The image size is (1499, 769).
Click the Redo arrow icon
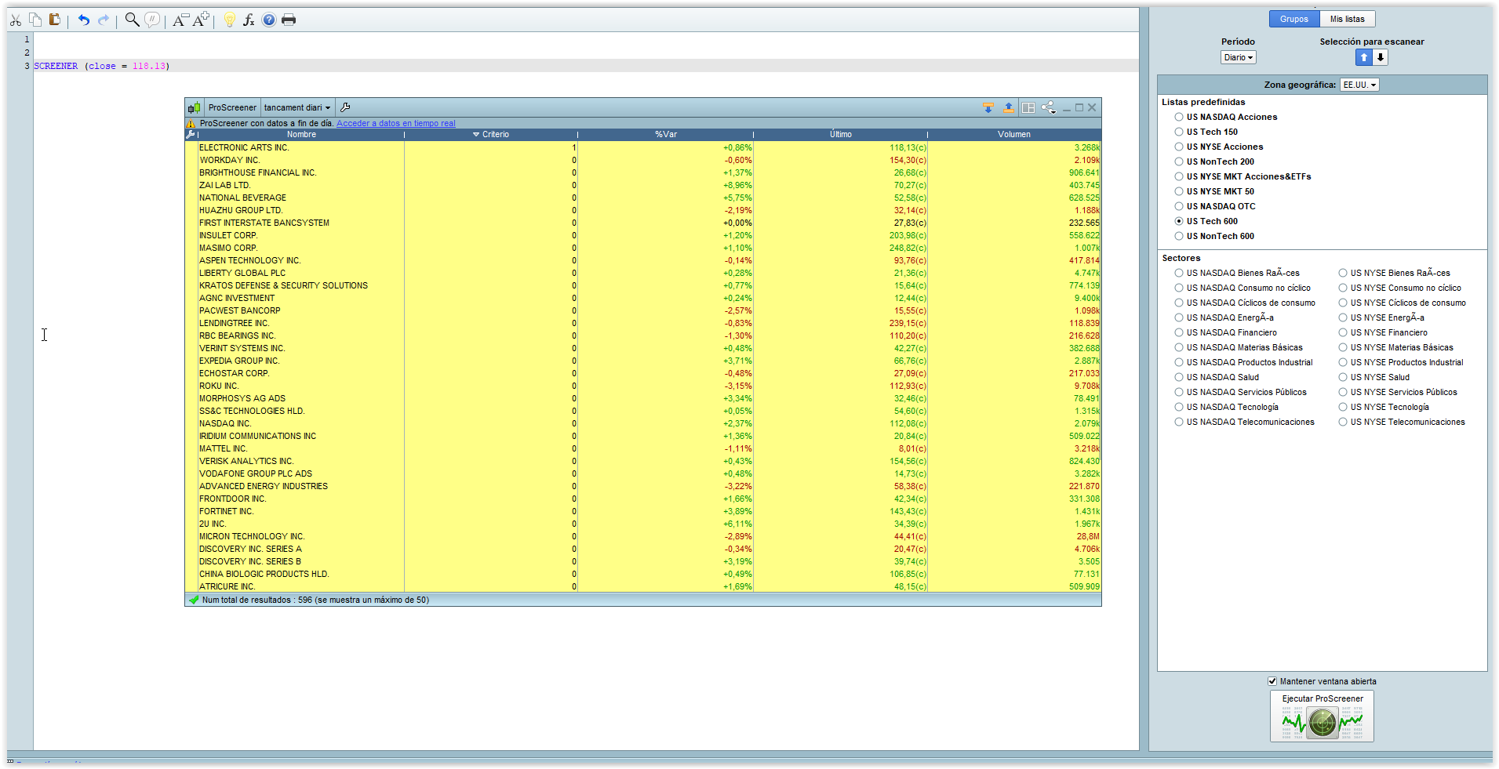[104, 20]
